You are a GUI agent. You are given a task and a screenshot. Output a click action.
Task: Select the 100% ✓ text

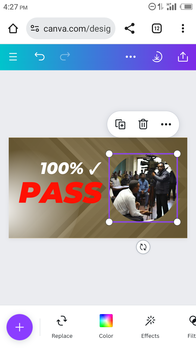pos(71,168)
